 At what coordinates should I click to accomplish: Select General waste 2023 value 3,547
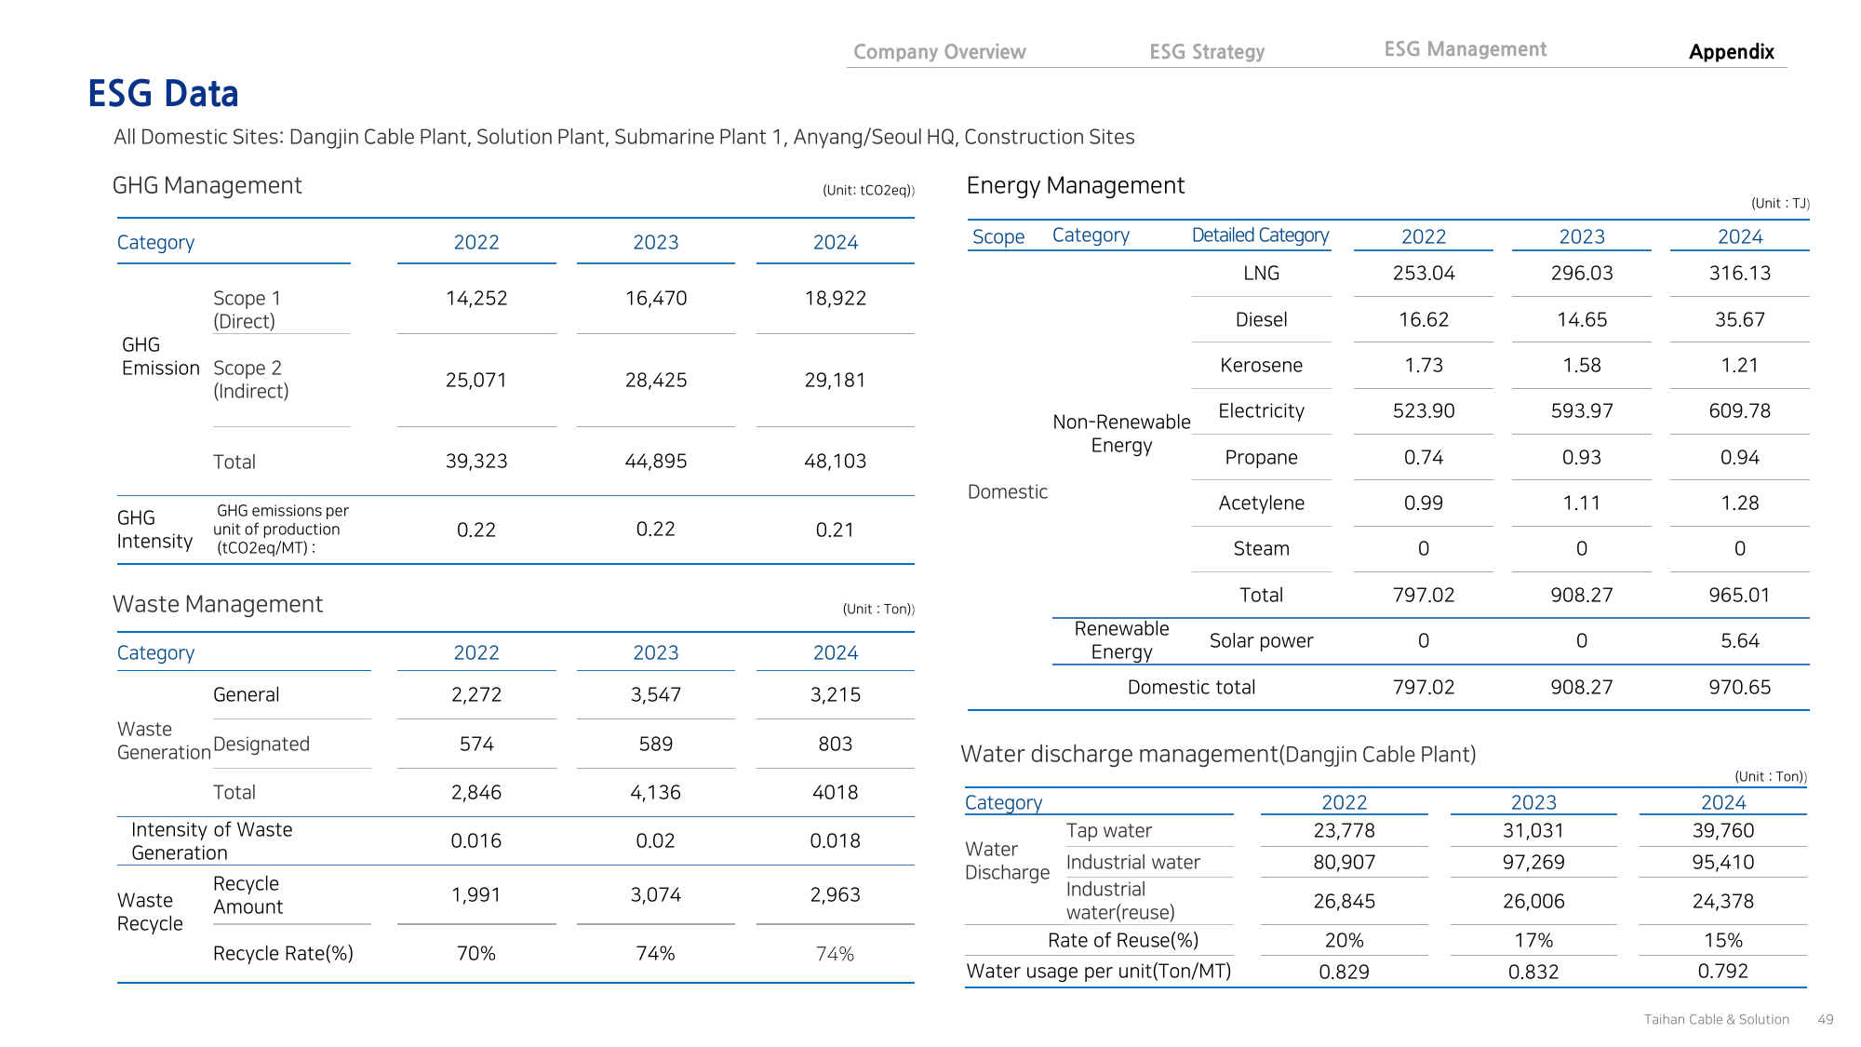click(x=656, y=694)
